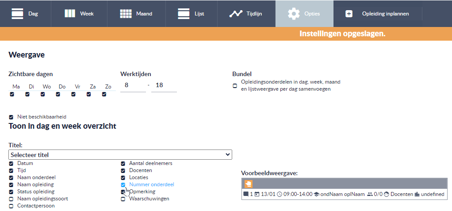
Task: Click the Tijdlijn graph icon
Action: pyautogui.click(x=236, y=14)
